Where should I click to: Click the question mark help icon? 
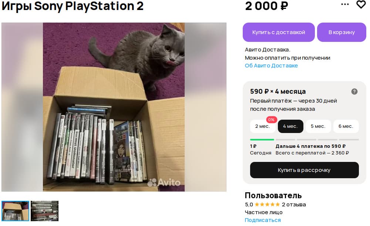coord(354,92)
